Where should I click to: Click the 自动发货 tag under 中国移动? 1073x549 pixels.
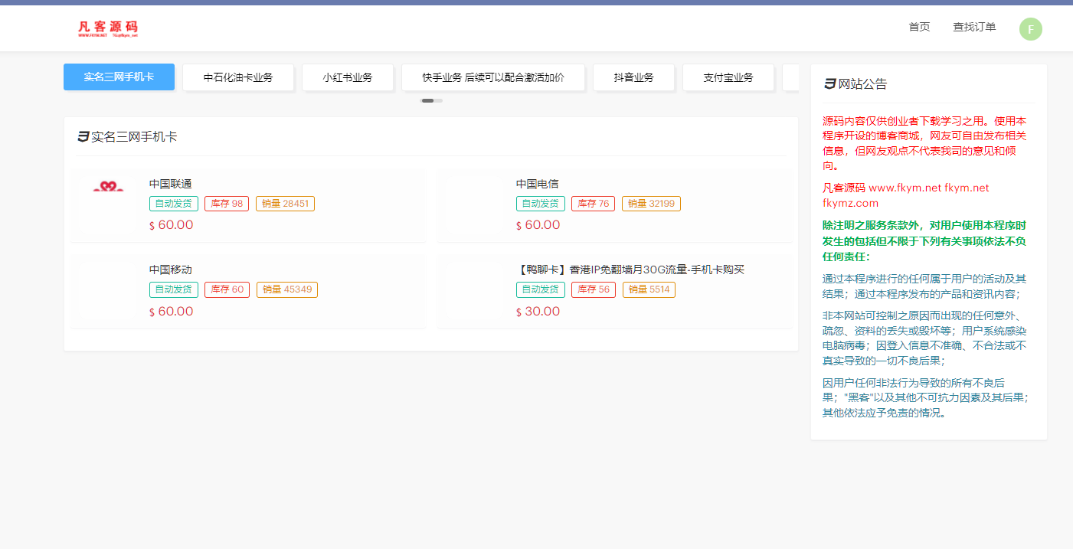(174, 289)
